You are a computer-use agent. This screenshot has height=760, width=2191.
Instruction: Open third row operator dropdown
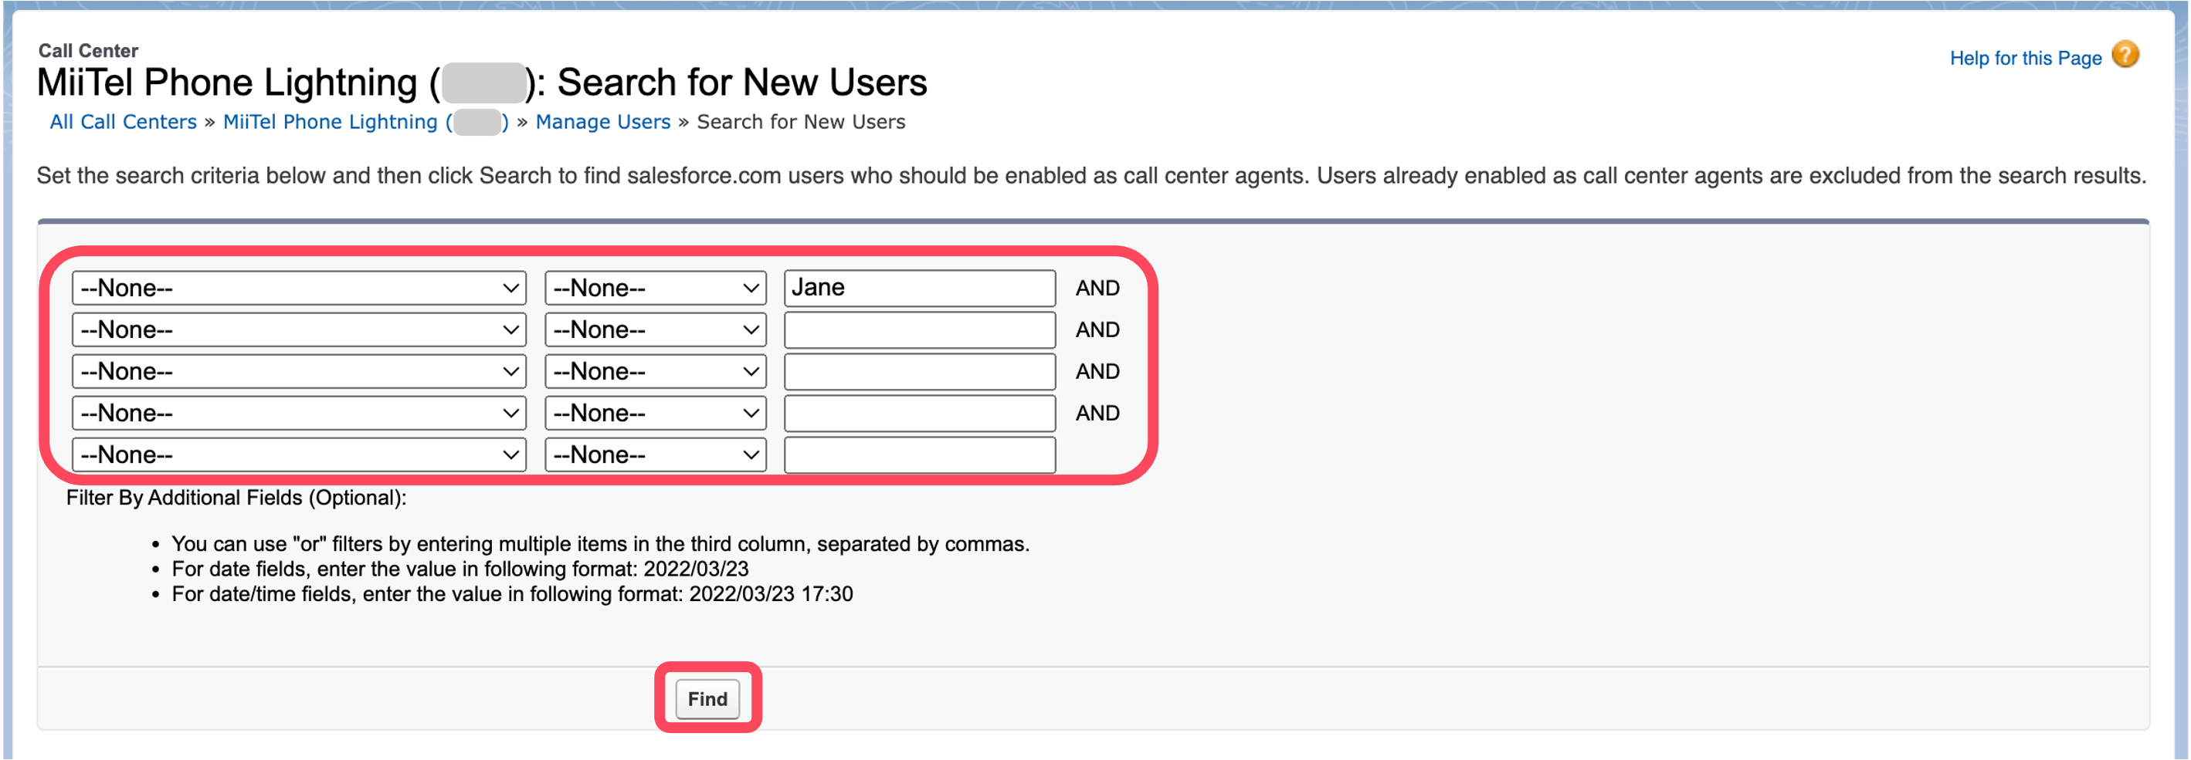click(x=656, y=371)
